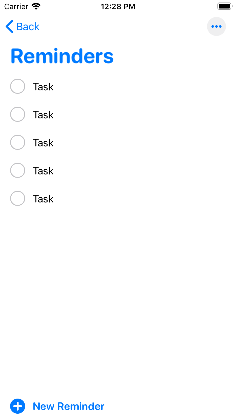
Task: Select the first Task title text
Action: pyautogui.click(x=43, y=87)
